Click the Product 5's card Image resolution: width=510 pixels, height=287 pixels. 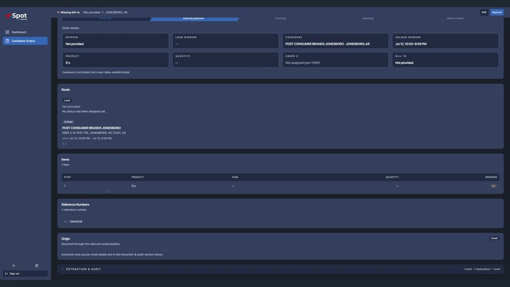pyautogui.click(x=116, y=60)
